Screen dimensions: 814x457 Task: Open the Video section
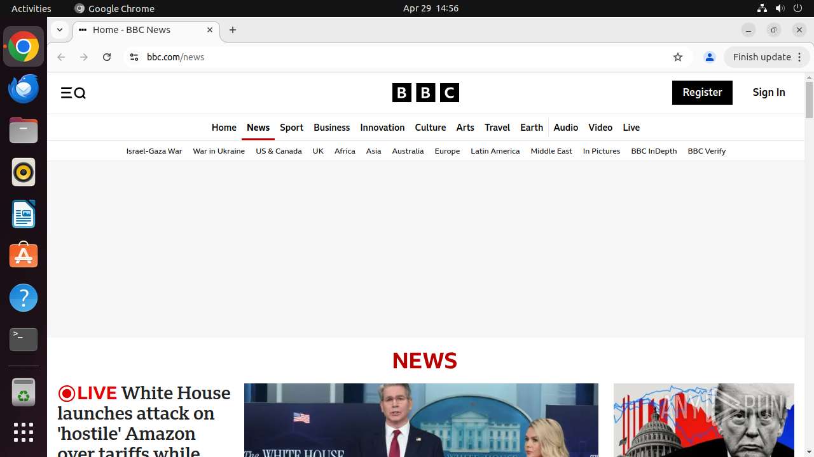tap(600, 128)
